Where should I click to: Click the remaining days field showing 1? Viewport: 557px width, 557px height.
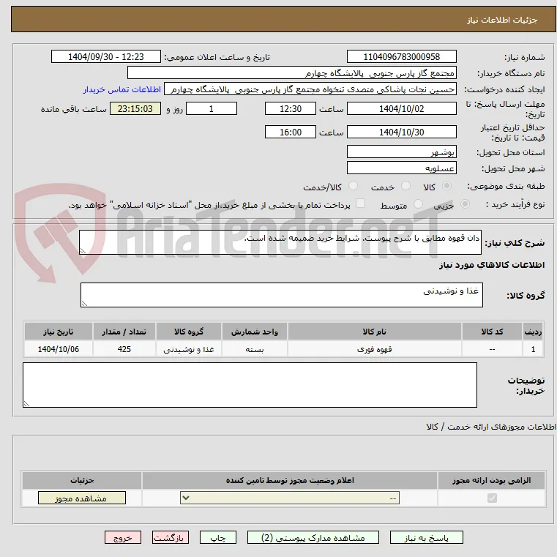point(212,109)
